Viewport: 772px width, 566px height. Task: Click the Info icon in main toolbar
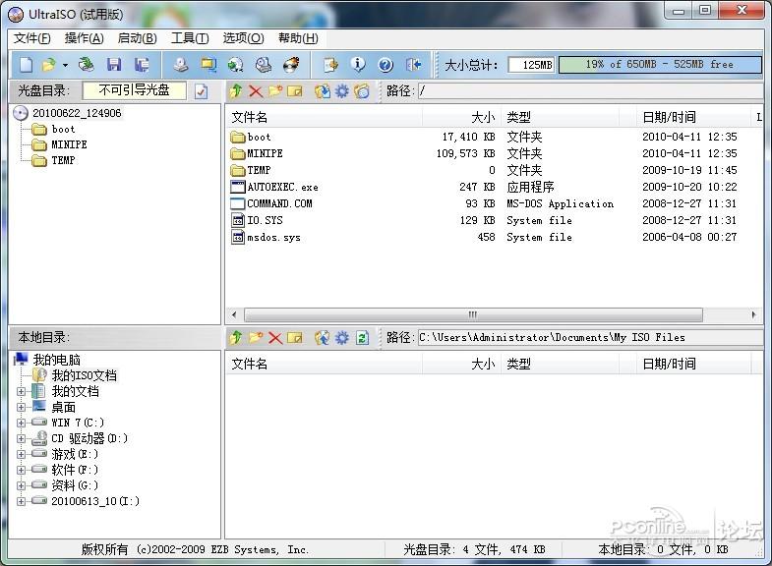(358, 65)
